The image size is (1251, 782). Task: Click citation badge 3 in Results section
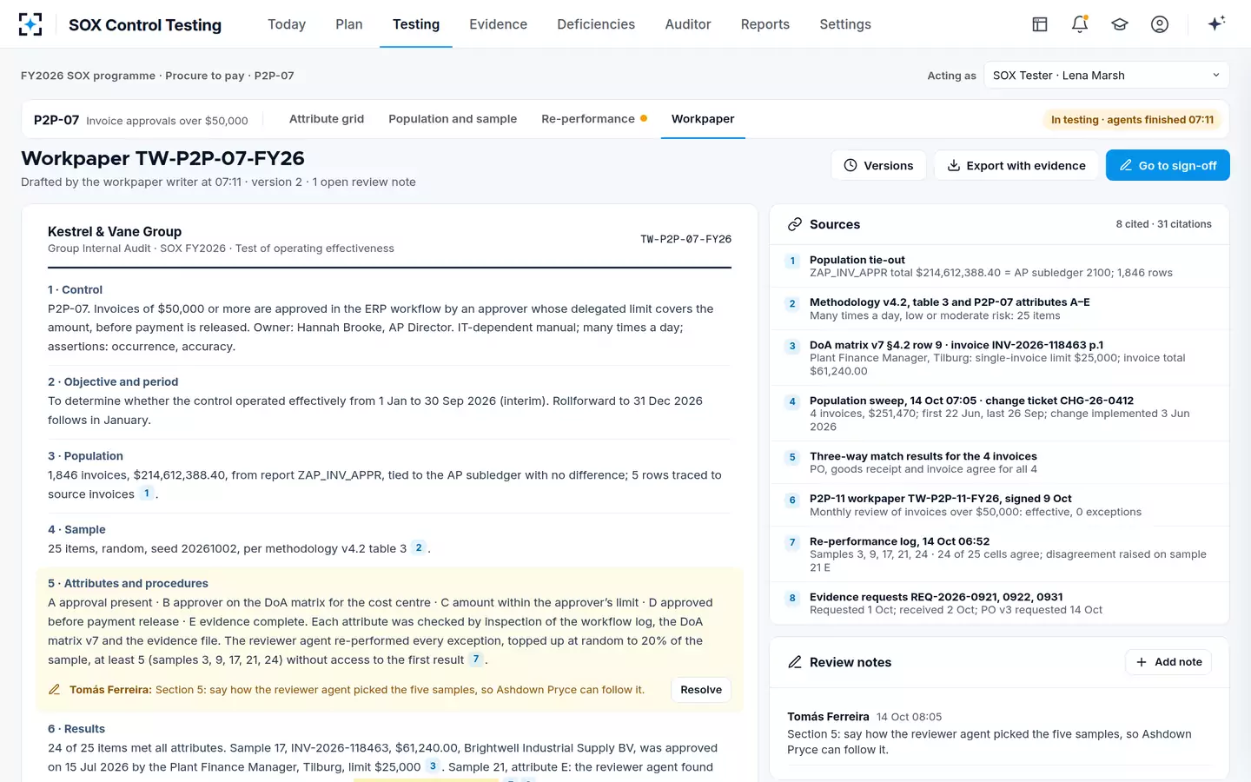click(433, 766)
